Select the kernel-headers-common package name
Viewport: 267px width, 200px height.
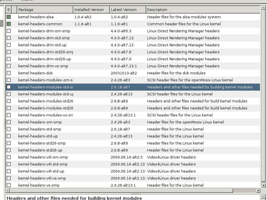click(40, 24)
